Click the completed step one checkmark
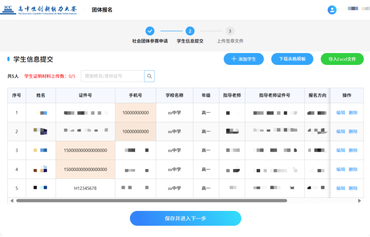Screen dimensions: 370x237 [150, 31]
